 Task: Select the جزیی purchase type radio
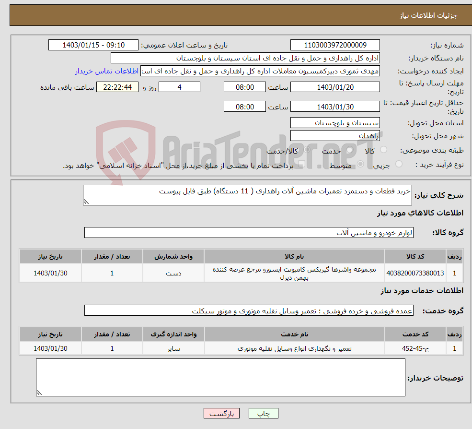pos(399,164)
